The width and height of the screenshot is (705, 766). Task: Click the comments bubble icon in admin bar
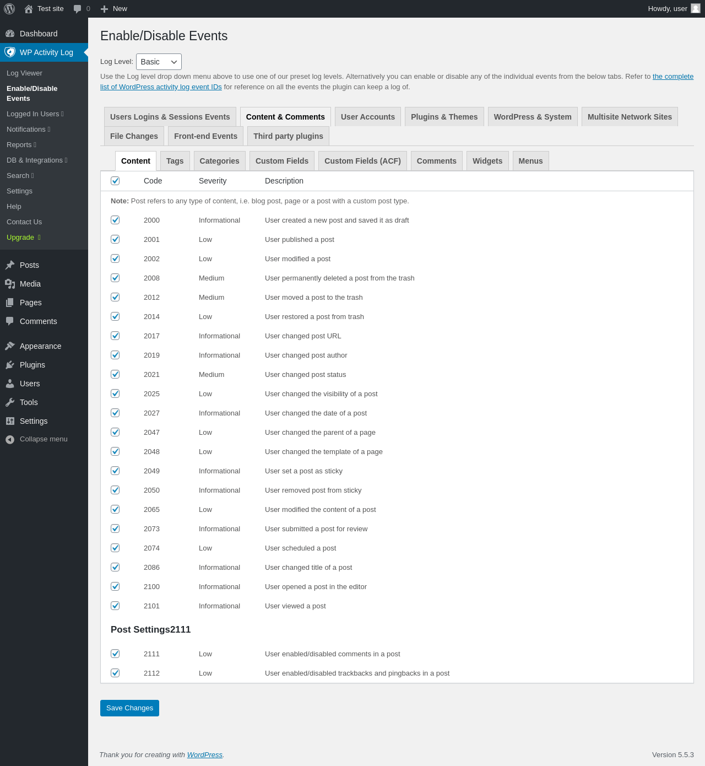pyautogui.click(x=78, y=9)
